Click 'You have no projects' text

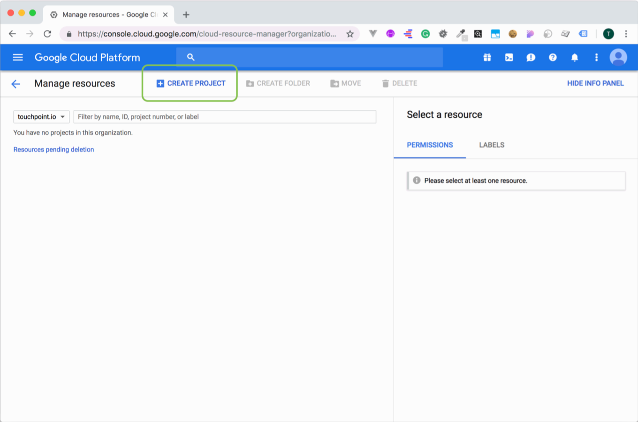73,133
